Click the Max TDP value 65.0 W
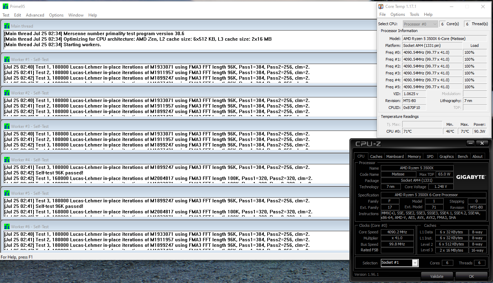The height and width of the screenshot is (283, 493). (x=444, y=174)
